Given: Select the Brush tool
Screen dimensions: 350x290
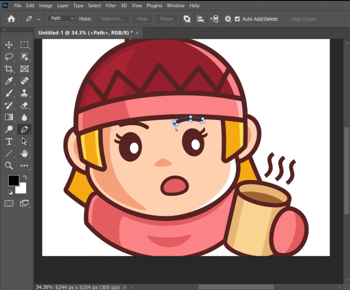Looking at the screenshot, I should click(x=9, y=94).
